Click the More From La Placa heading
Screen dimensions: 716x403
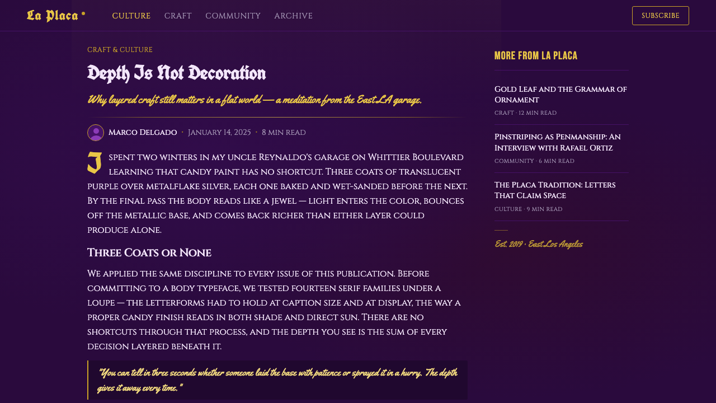[x=536, y=55]
